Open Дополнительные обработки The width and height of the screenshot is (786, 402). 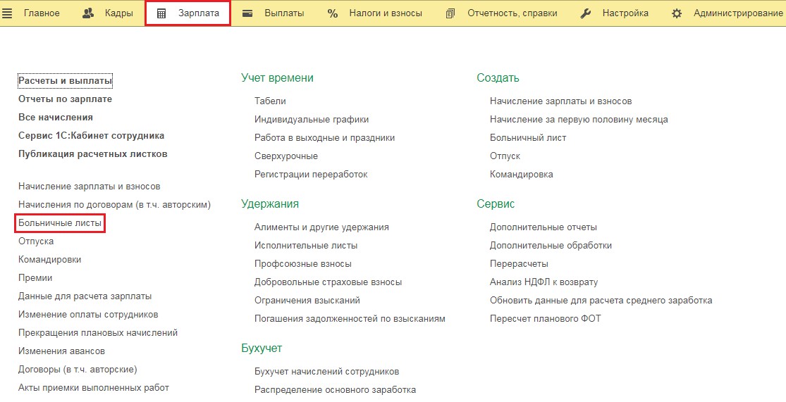click(x=551, y=246)
